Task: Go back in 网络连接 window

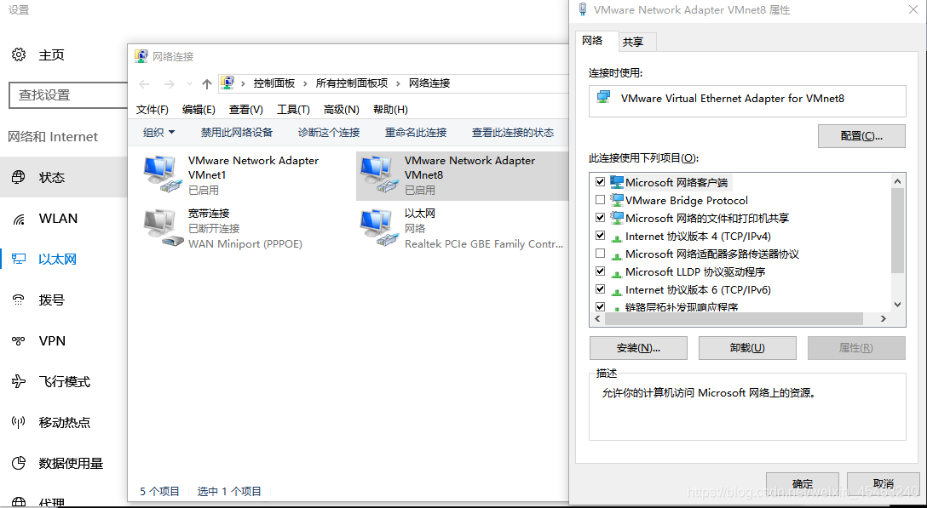Action: point(144,84)
